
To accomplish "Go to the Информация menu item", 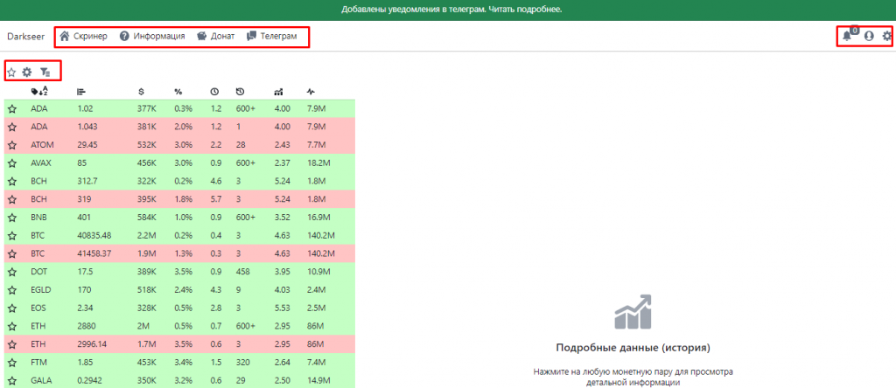I will pos(152,37).
